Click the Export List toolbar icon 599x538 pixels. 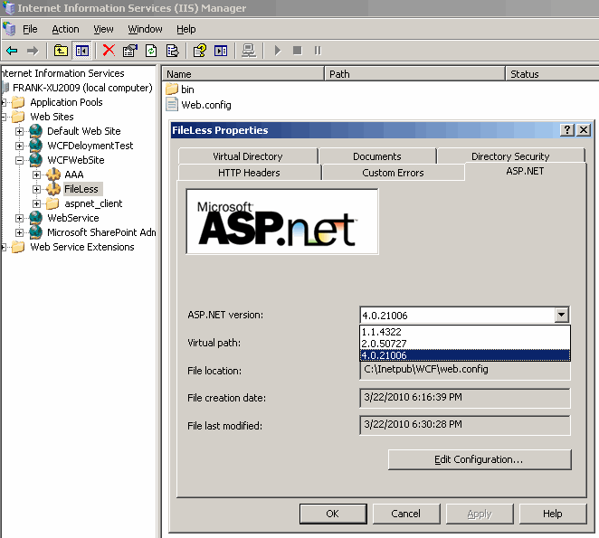(172, 51)
